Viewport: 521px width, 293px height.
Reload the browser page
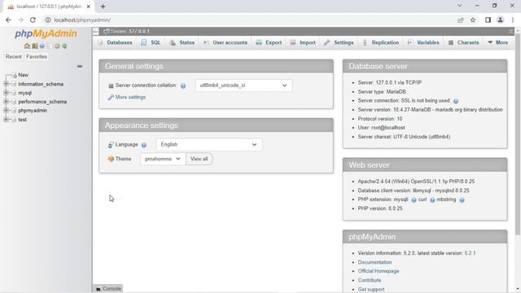(x=33, y=20)
